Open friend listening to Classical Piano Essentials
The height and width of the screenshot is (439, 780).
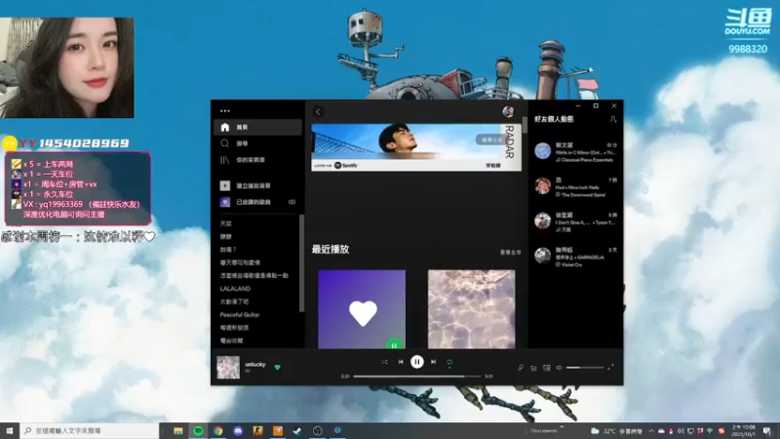575,152
